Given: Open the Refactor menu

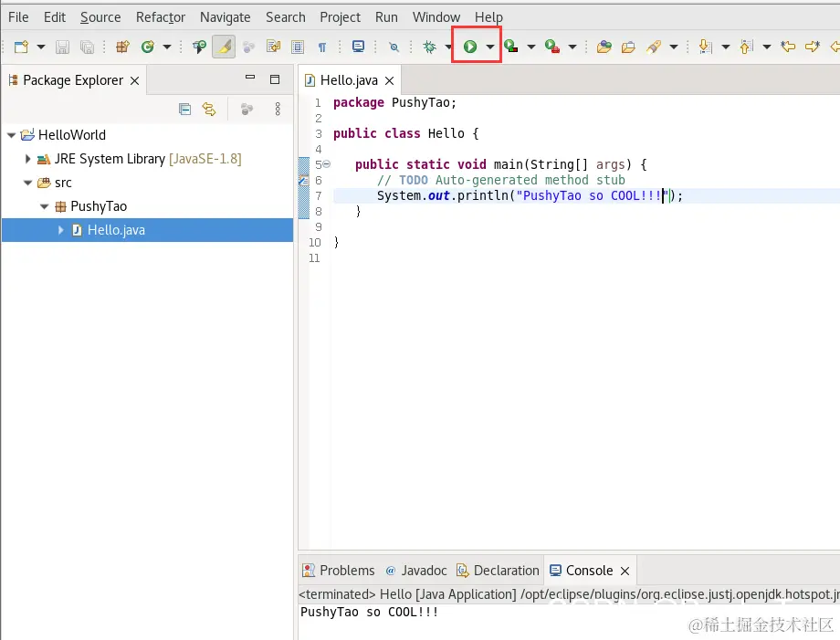Looking at the screenshot, I should pos(160,17).
